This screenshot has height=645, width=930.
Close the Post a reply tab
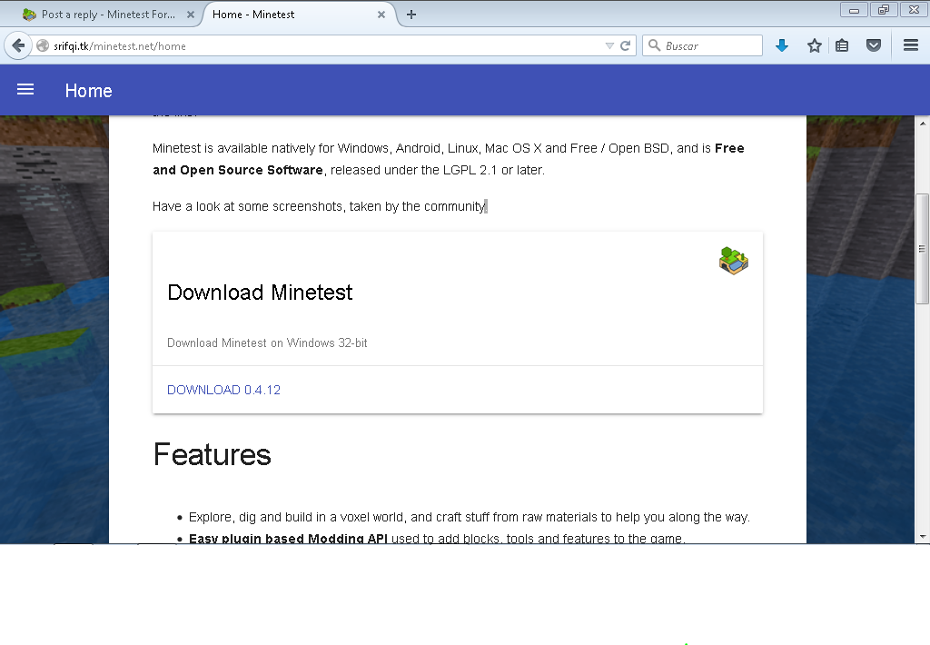point(190,15)
